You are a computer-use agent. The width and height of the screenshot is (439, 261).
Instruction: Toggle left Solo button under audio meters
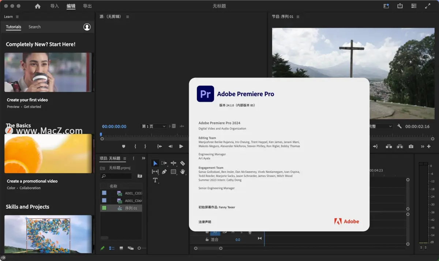[x=421, y=247]
